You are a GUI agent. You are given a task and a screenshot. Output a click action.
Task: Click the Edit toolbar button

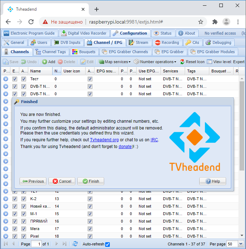tap(87, 62)
